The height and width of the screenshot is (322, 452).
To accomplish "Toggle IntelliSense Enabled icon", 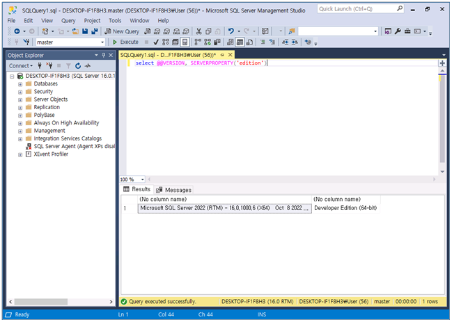I will 185,42.
